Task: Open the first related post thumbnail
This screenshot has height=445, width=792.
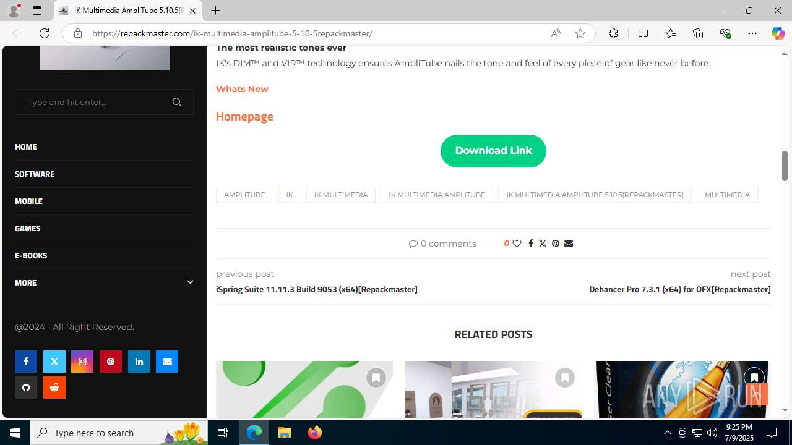Action: 304,389
